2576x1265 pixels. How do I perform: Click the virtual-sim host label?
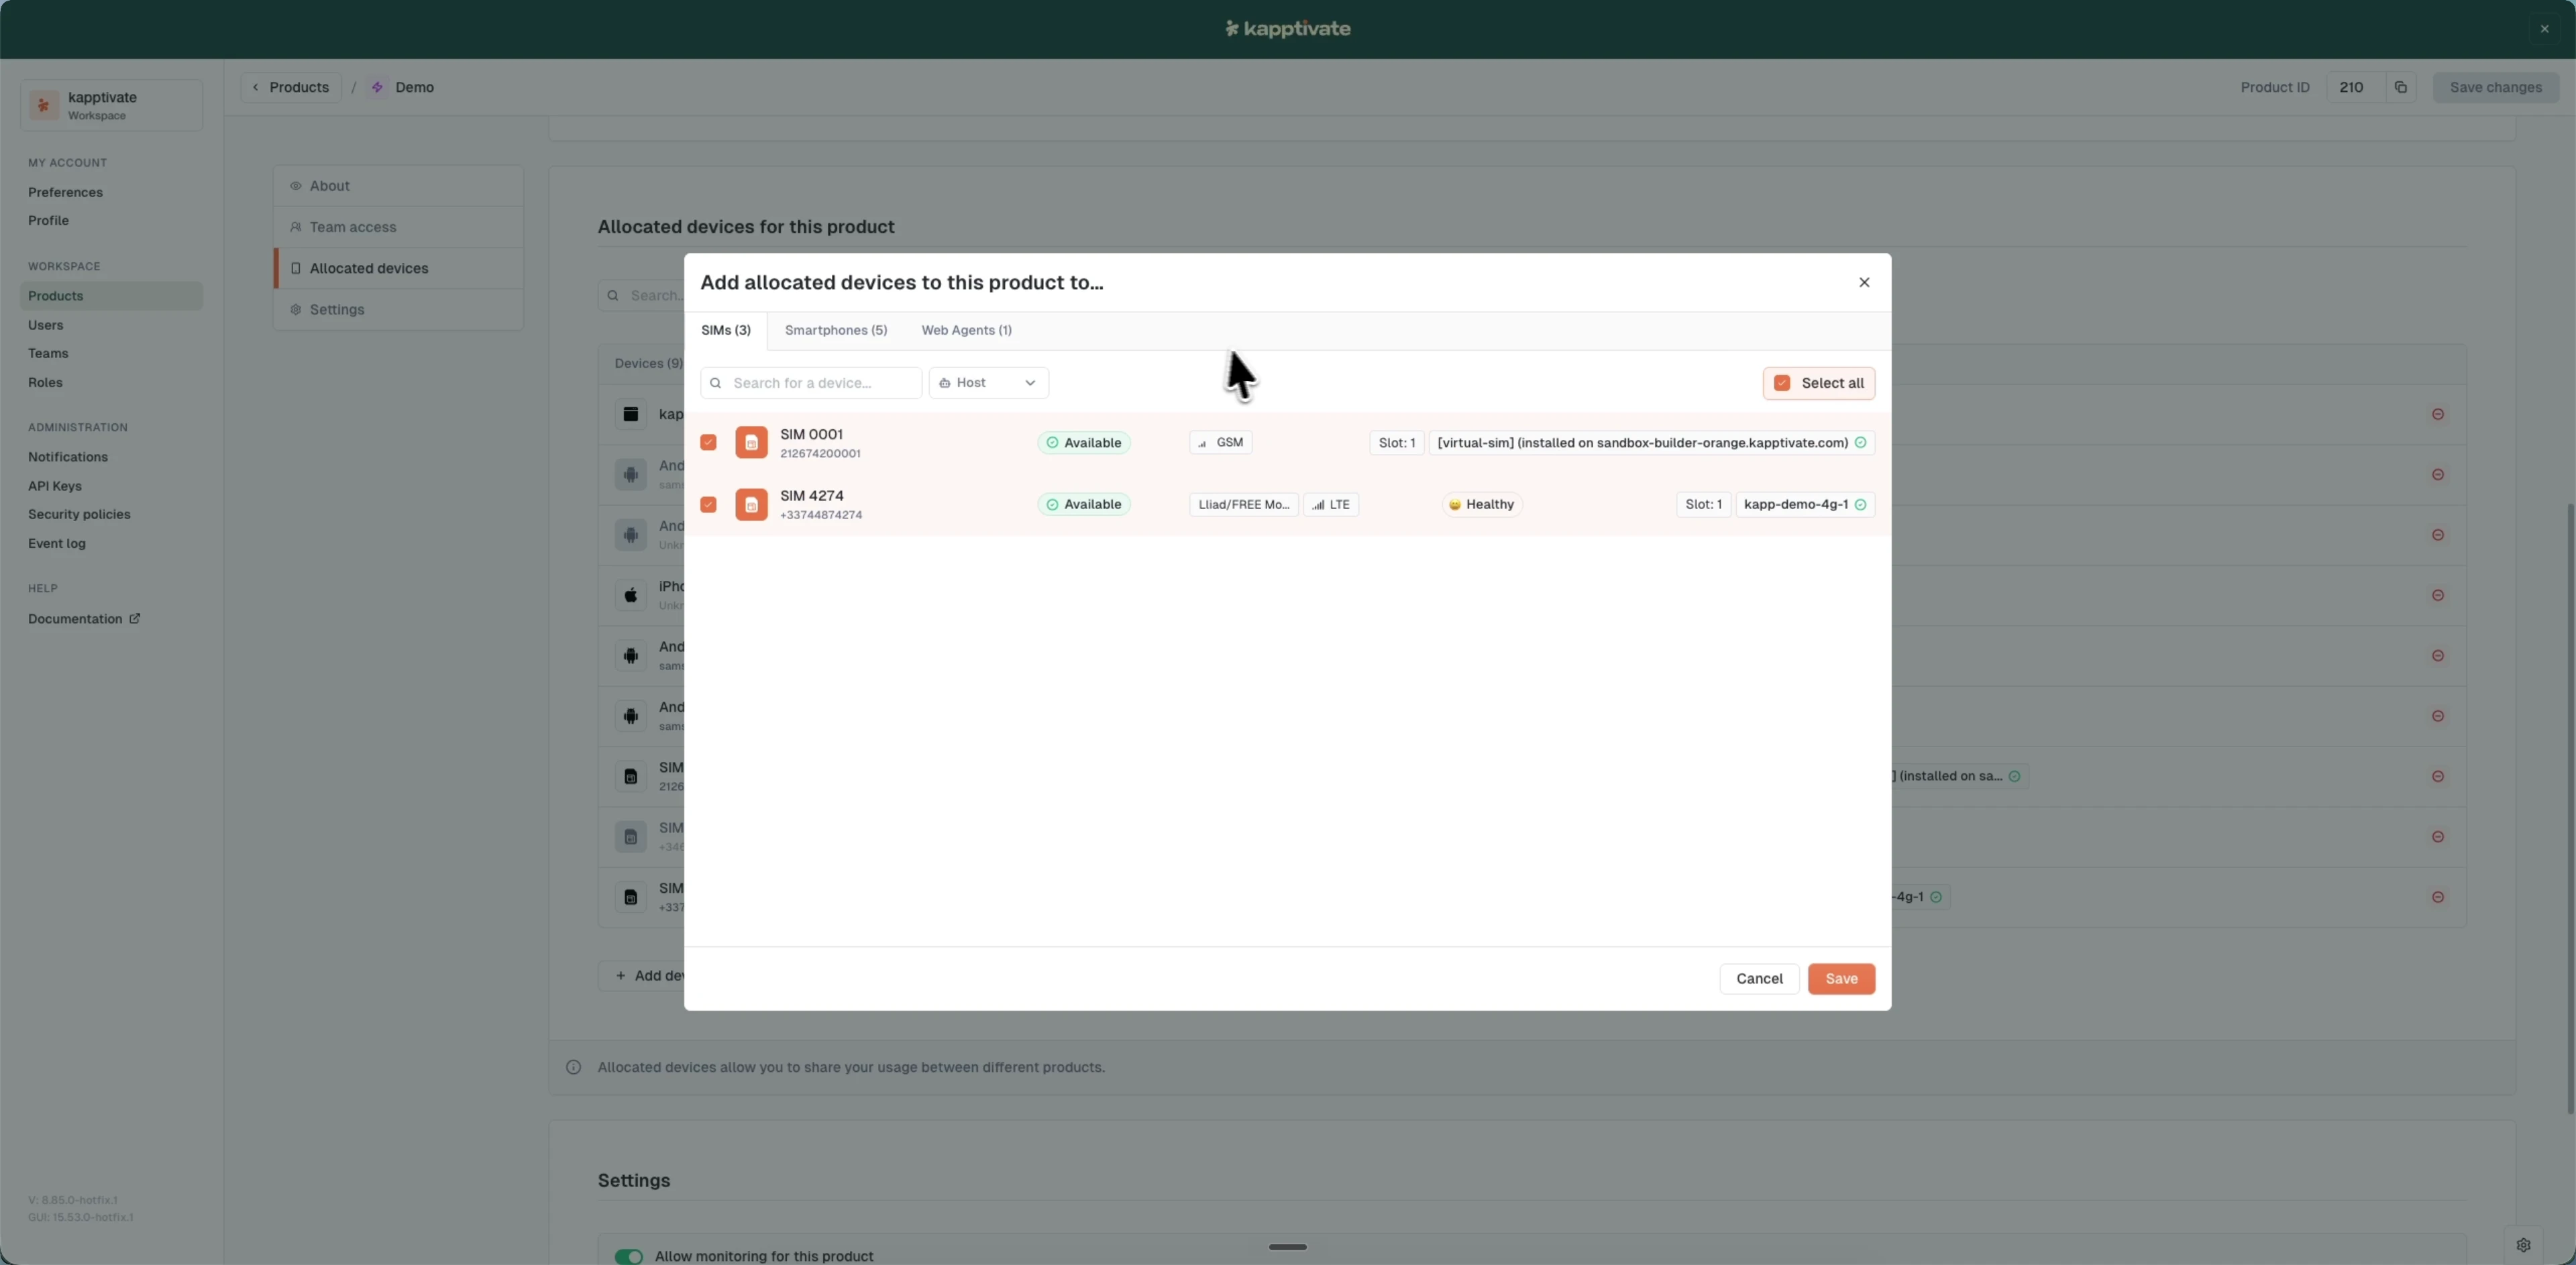click(x=1651, y=443)
